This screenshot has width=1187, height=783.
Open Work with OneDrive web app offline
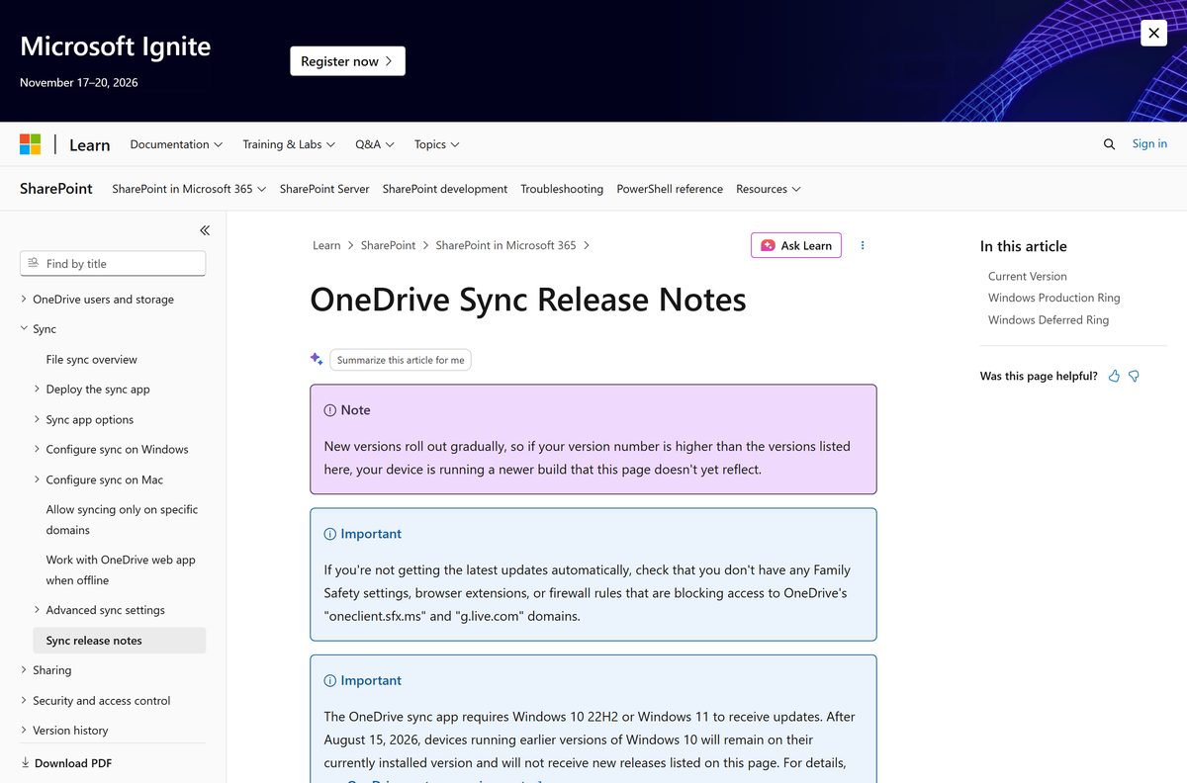(121, 570)
